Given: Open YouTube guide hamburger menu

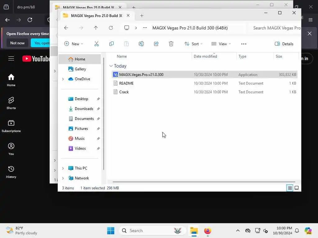Looking at the screenshot, I should click(11, 59).
